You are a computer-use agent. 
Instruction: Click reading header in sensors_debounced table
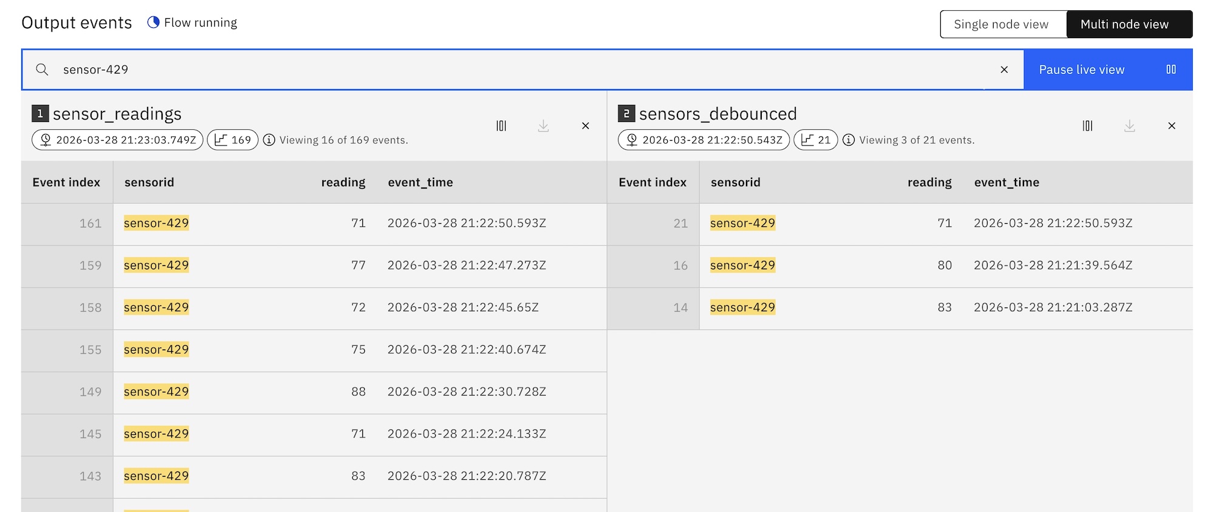click(929, 183)
